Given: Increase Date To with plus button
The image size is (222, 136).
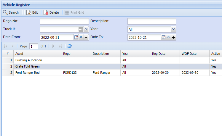Looking at the screenshot, I should 174,37.
